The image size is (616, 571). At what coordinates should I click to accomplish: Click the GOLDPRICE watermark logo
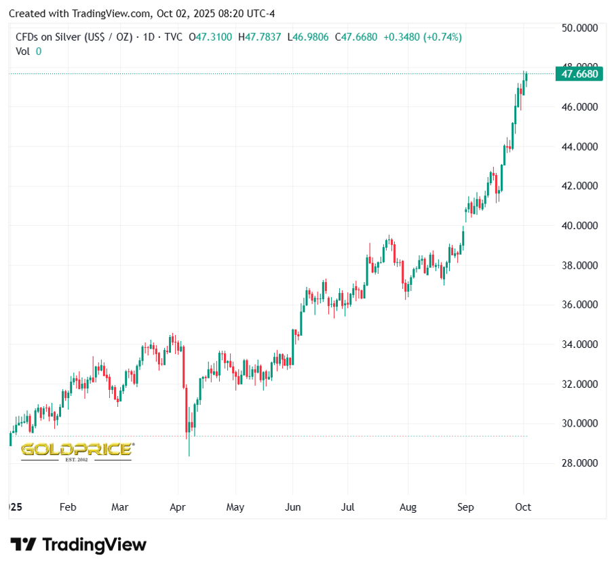76,450
